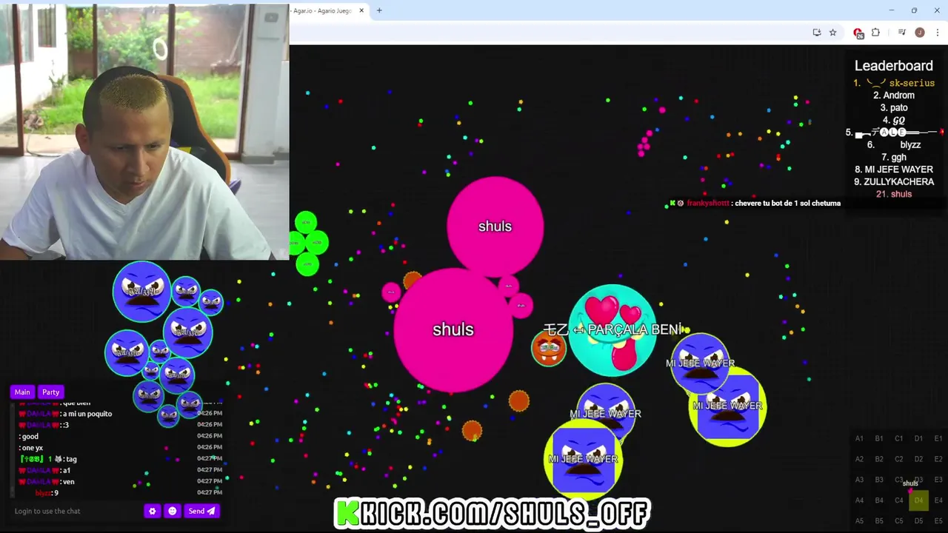This screenshot has width=948, height=533.
Task: Click minimap sector A1
Action: (859, 438)
